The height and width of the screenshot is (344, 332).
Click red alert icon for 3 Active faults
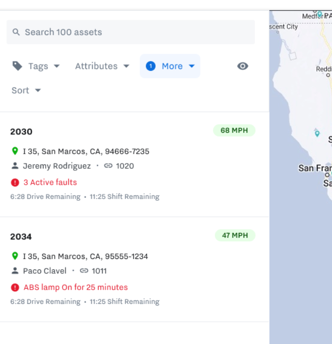pos(15,182)
